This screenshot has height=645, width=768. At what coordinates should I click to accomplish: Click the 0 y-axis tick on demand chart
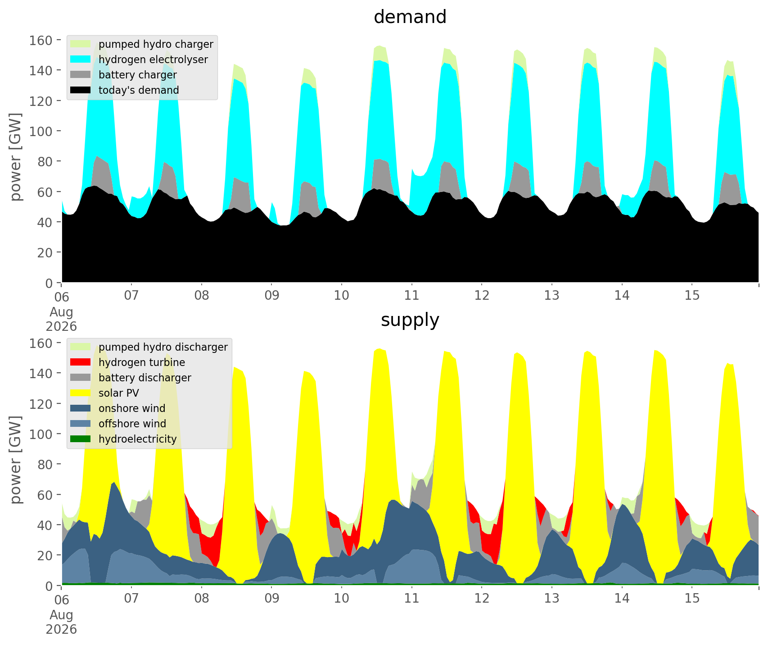(x=49, y=283)
